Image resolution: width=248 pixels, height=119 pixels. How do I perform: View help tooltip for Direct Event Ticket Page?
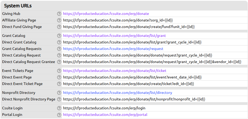click(x=59, y=84)
